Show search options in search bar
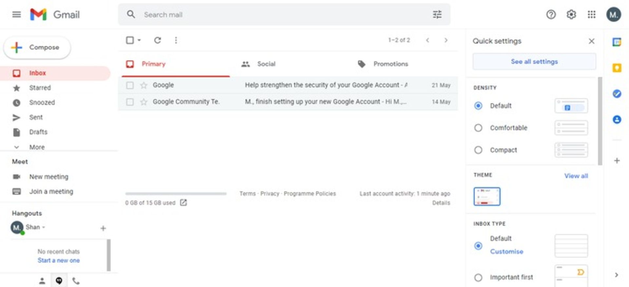The height and width of the screenshot is (287, 629). 437,14
